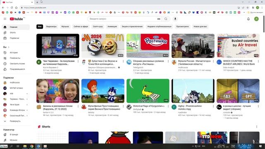Open Музыка in the navigator sidebar
This screenshot has height=149, width=265.
pos(16,140)
